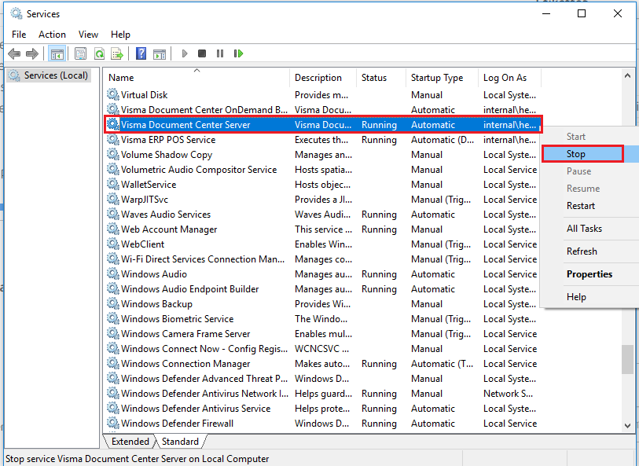The height and width of the screenshot is (466, 639).
Task: Select Windows Connection Manager service
Action: coord(323,364)
